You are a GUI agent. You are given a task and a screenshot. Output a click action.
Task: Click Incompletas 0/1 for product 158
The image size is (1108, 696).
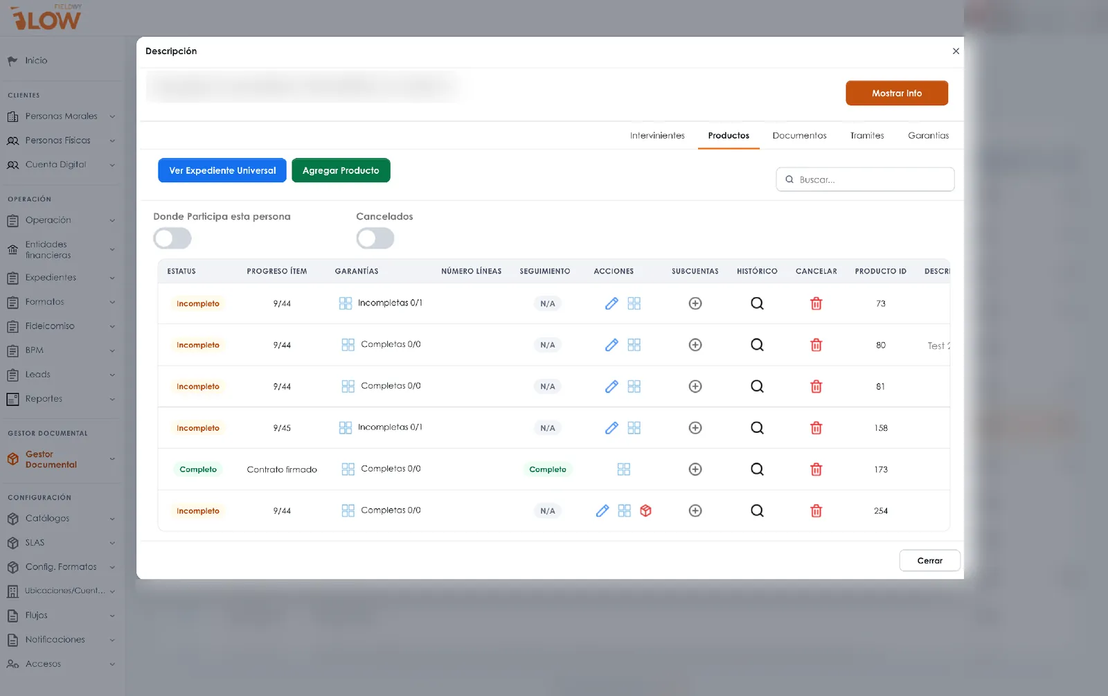click(x=390, y=427)
